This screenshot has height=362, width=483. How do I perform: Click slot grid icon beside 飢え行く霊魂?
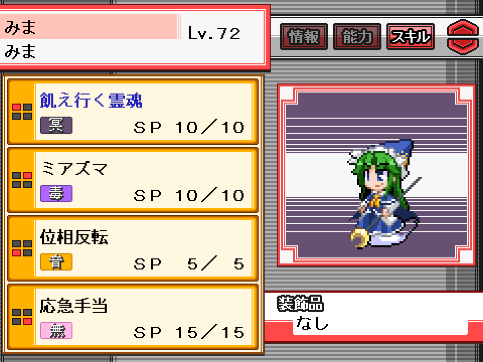pos(22,112)
